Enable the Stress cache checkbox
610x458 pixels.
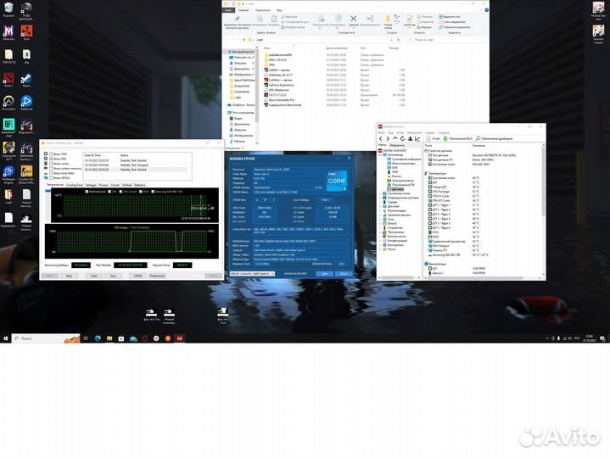coord(51,164)
